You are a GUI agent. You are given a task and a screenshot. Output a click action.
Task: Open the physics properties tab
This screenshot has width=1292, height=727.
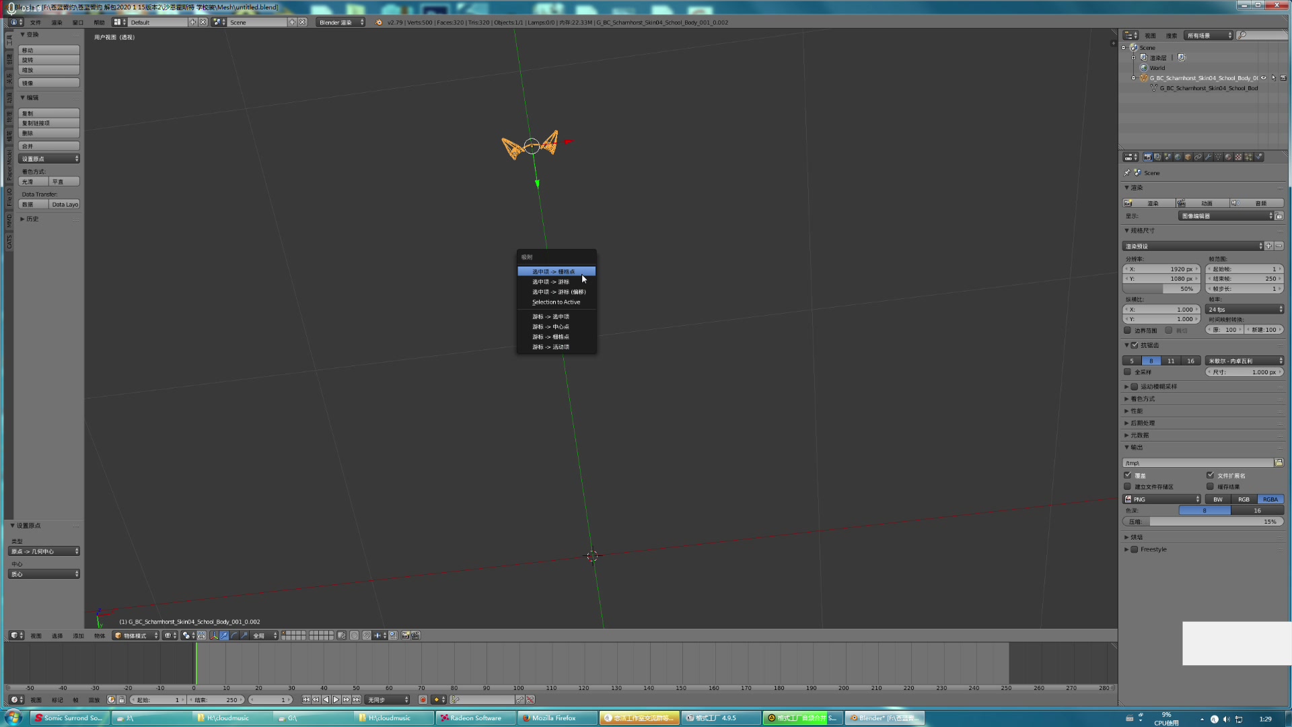[1258, 157]
